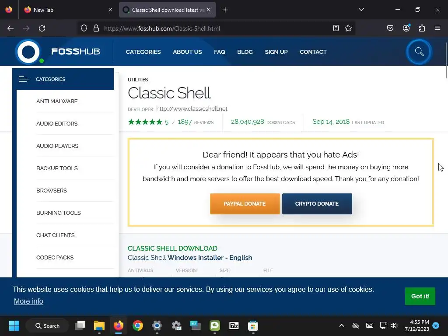Click the PayPal Donate button

point(245,204)
